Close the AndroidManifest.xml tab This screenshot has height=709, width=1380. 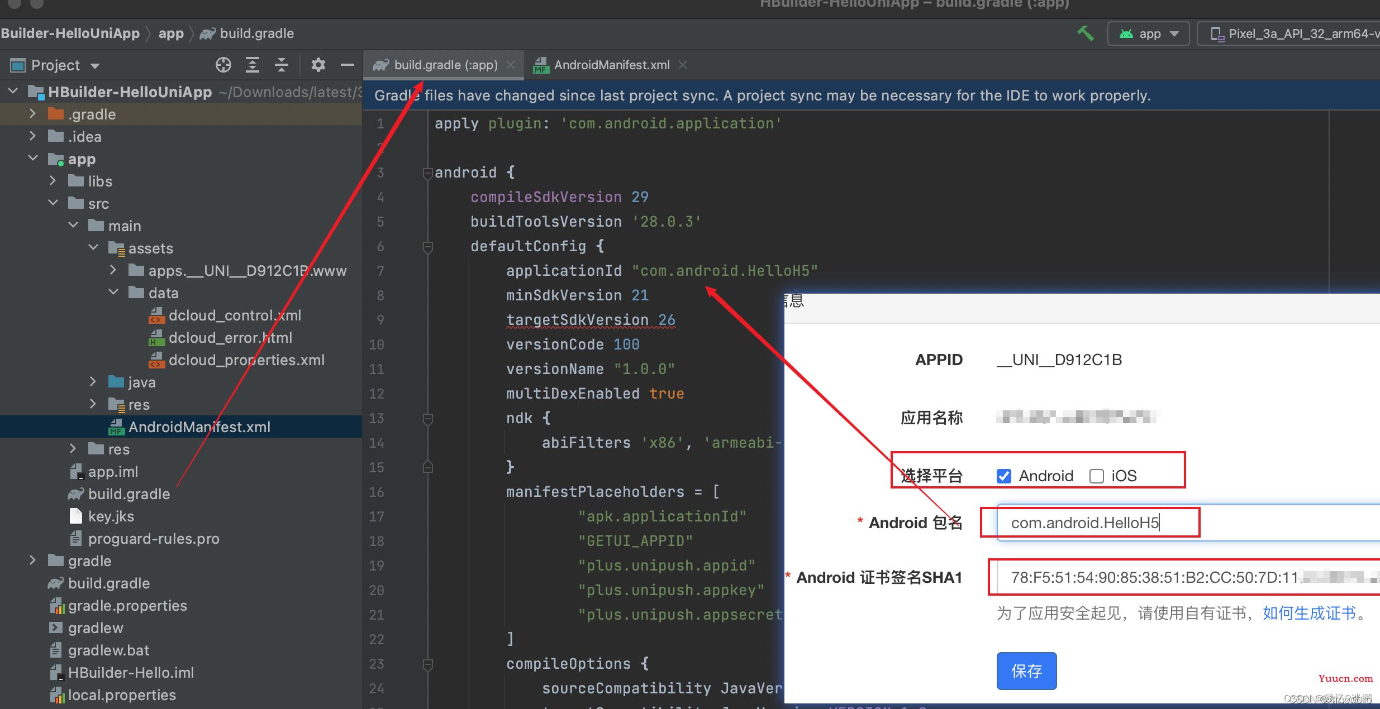point(683,65)
